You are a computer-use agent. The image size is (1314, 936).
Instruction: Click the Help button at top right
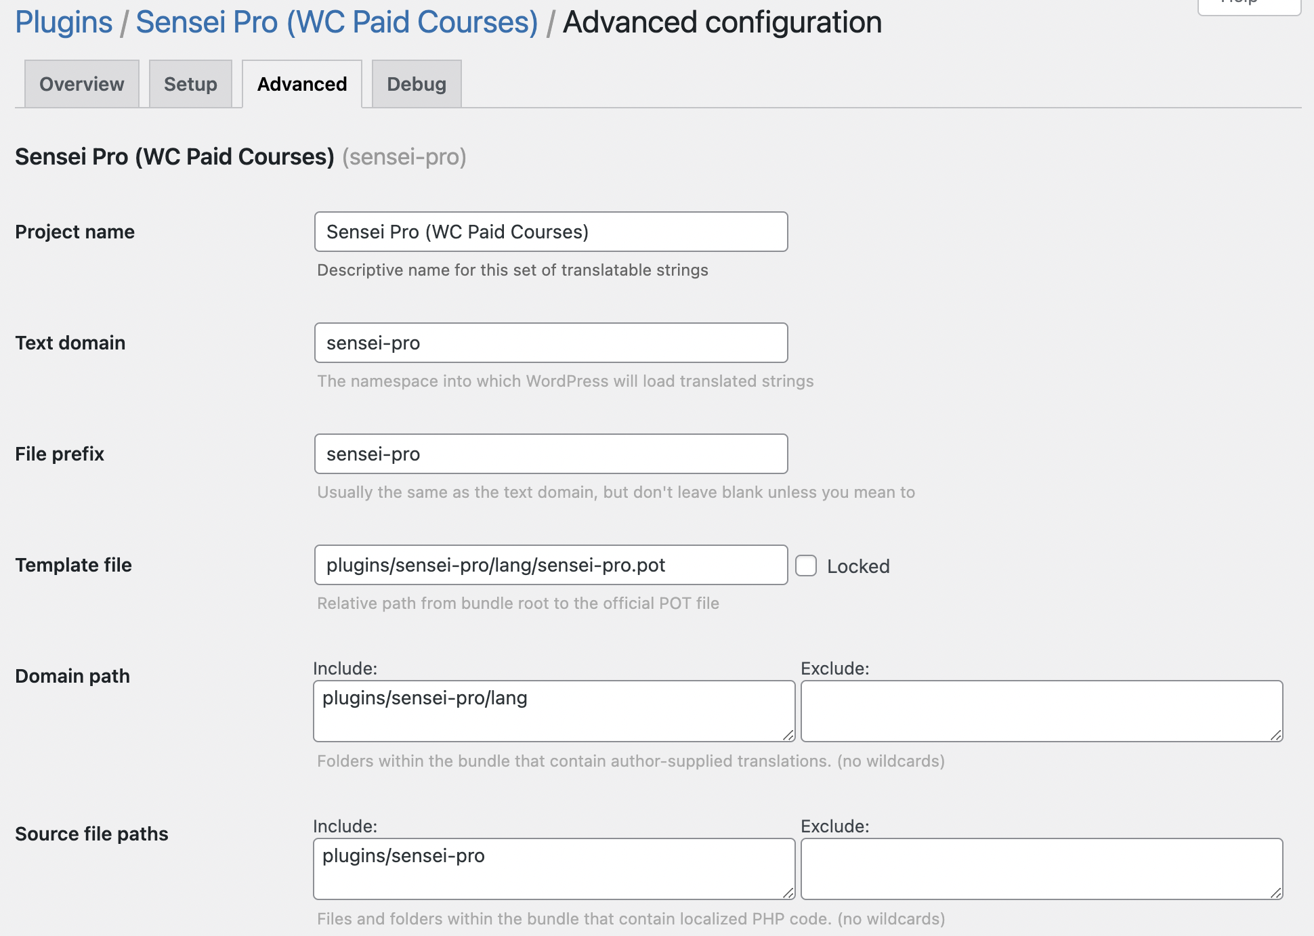pos(1248,5)
